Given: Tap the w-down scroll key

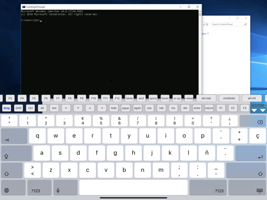Looking at the screenshot, I should pos(189,98).
